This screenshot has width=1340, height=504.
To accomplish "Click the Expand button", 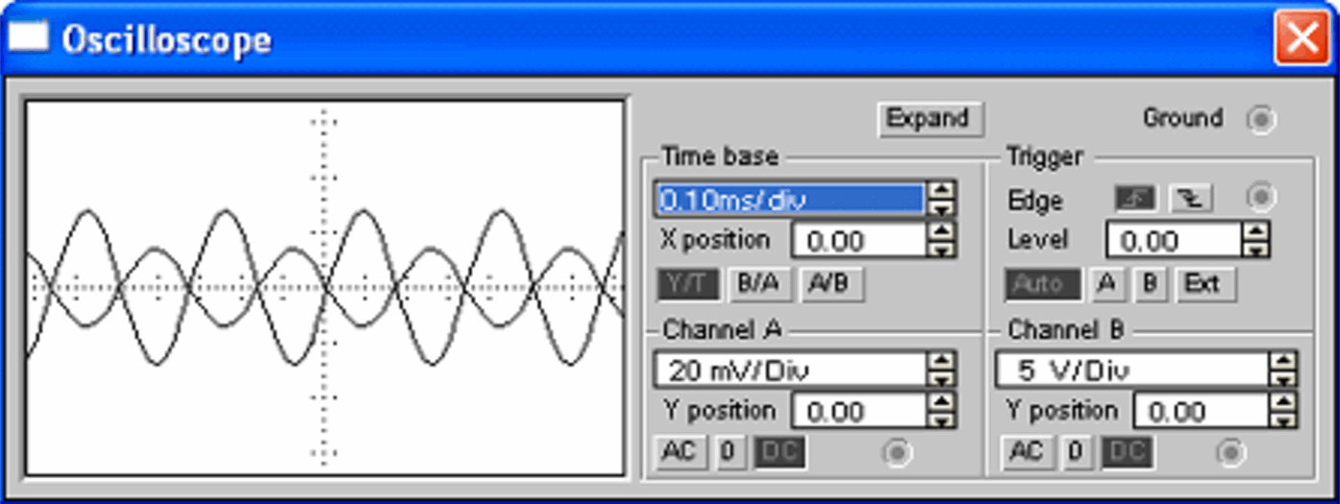I will 928,119.
